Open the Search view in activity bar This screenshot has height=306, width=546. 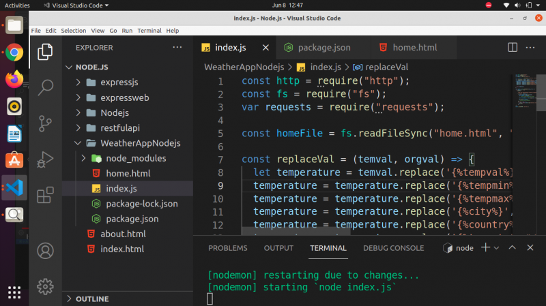(45, 87)
